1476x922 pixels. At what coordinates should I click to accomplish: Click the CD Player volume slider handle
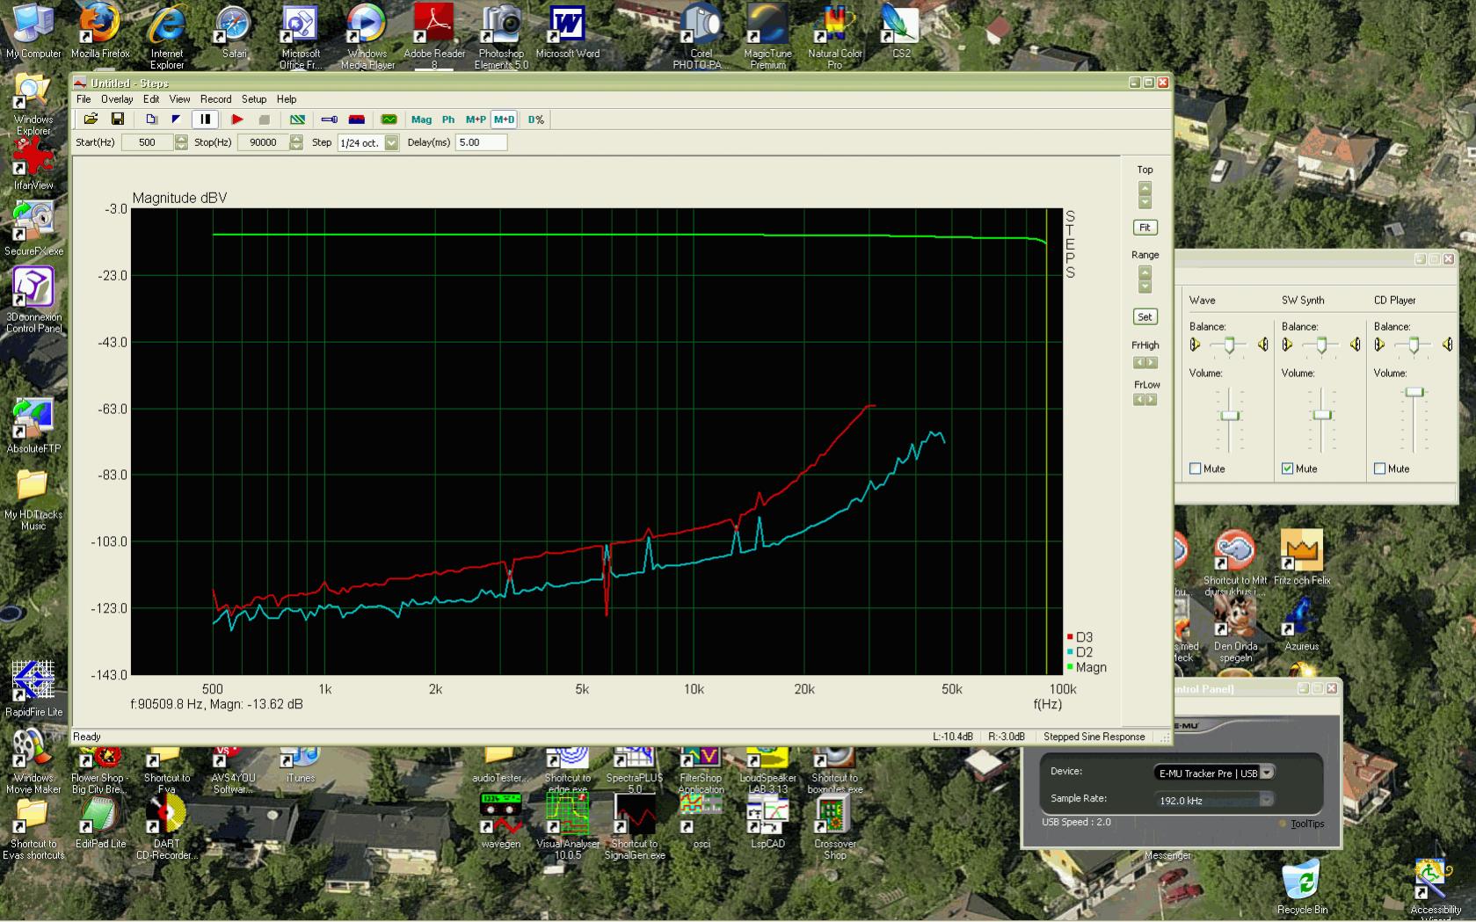click(1414, 392)
